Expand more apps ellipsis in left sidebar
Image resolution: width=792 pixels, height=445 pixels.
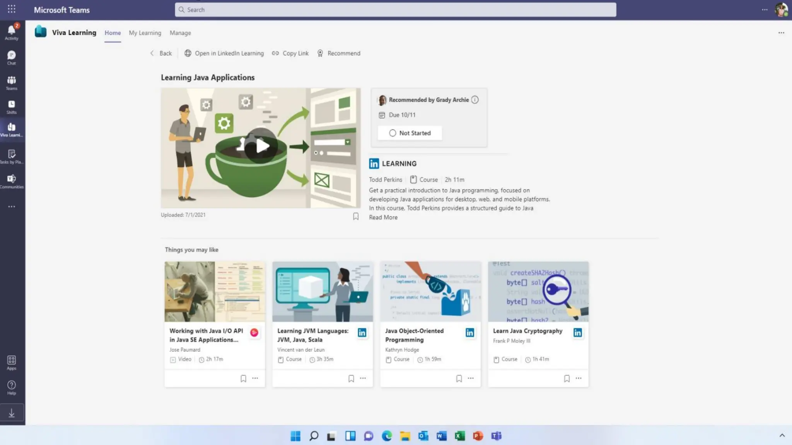[x=12, y=207]
